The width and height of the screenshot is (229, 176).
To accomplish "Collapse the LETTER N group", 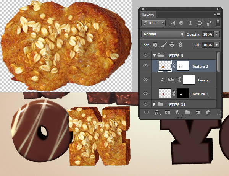I will point(154,55).
